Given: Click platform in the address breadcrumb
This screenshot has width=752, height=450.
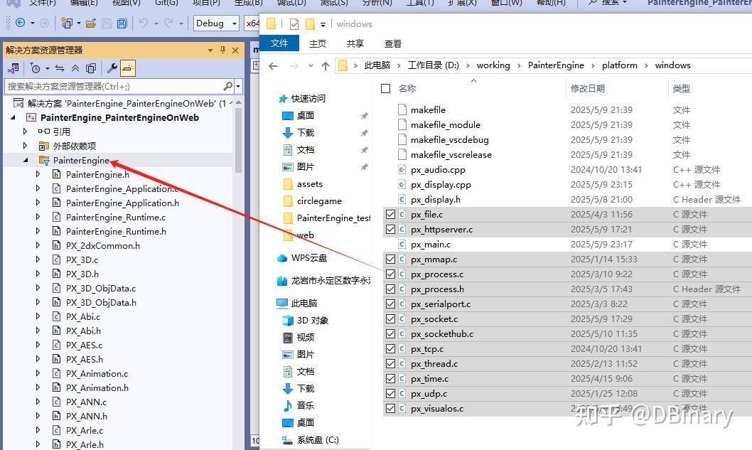Looking at the screenshot, I should click(x=620, y=65).
